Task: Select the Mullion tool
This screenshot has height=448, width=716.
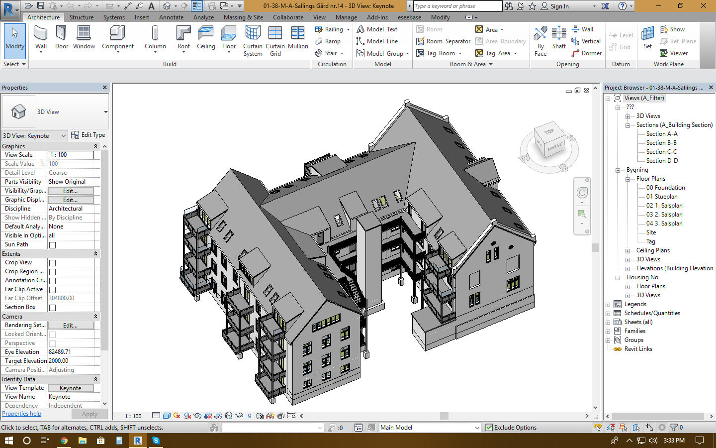Action: 298,38
